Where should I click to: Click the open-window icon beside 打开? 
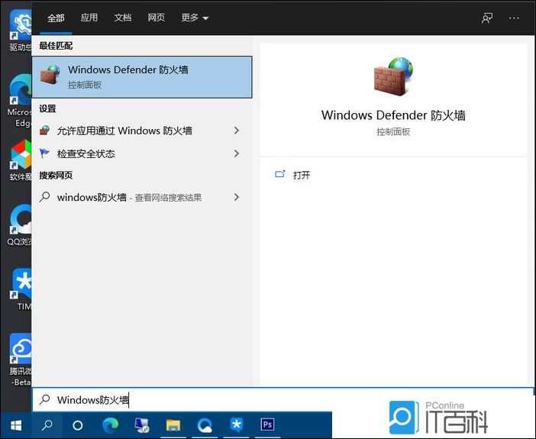pyautogui.click(x=280, y=174)
